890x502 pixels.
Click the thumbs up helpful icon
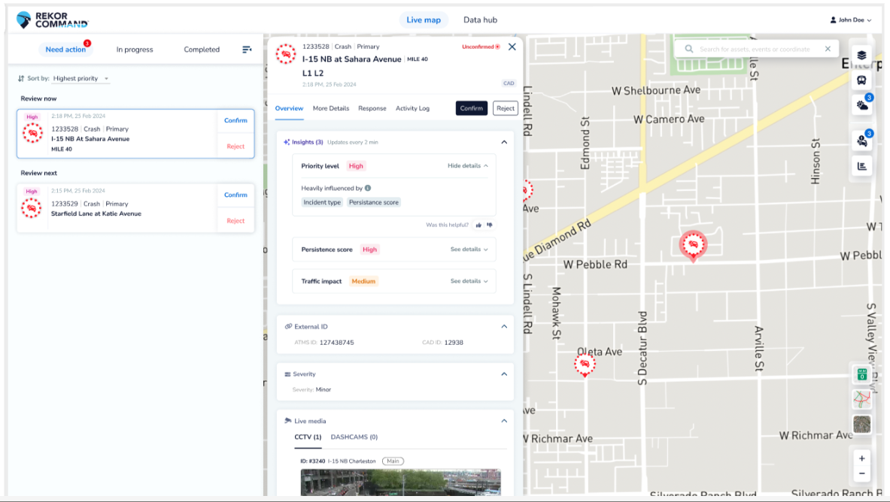pyautogui.click(x=479, y=225)
